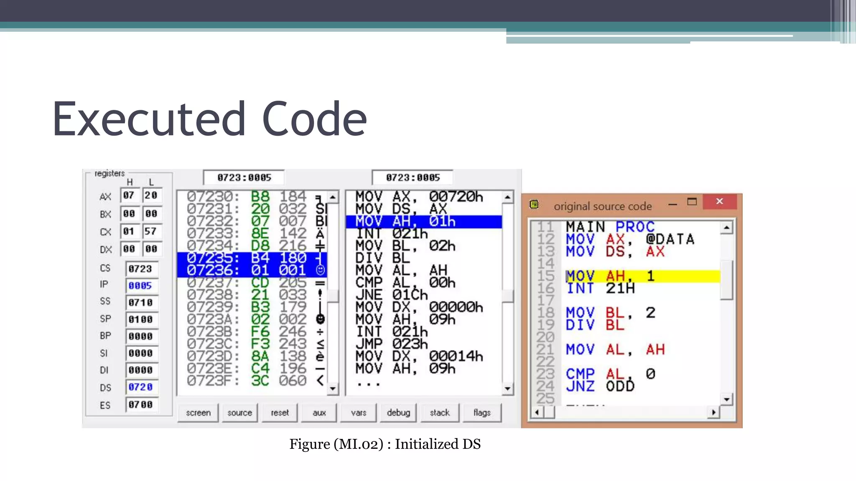The image size is (856, 481).
Task: Click source line 23 CMP AL, 0
Action: click(x=610, y=374)
